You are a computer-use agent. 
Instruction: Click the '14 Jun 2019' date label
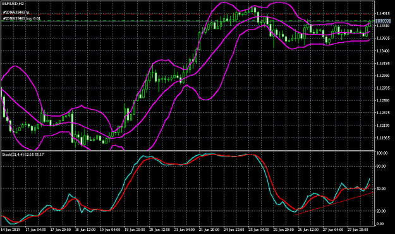tap(10, 230)
